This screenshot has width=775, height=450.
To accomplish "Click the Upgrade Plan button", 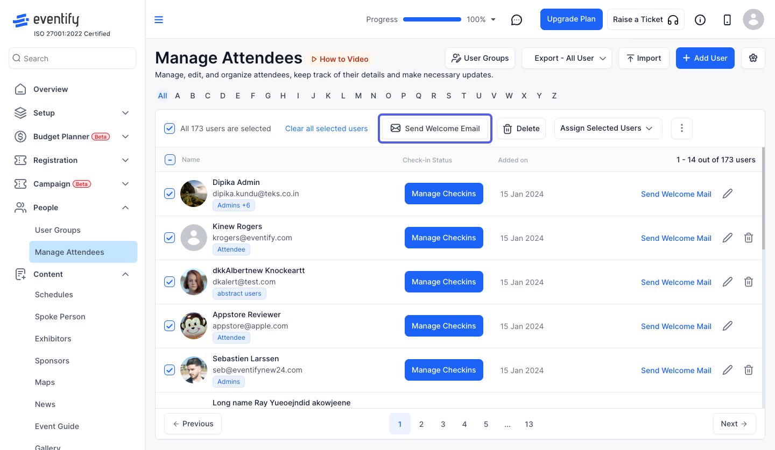I will tap(571, 19).
